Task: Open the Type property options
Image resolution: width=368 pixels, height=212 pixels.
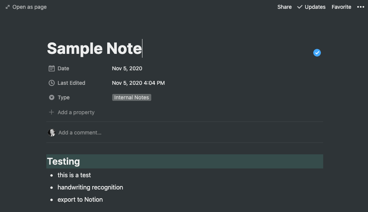Action: tap(64, 97)
